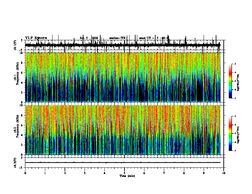Click the ch.1 voltage waveform trace
This screenshot has width=252, height=194.
(x=122, y=45)
